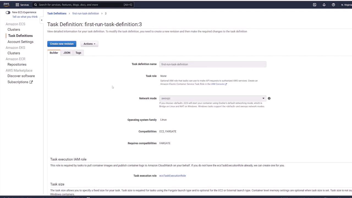Switch to the JSON tab

coord(67,53)
